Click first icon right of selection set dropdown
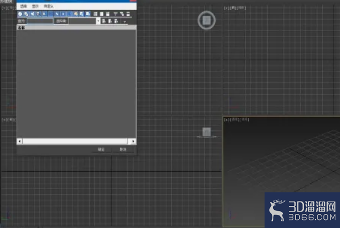Screen dimensions: 340x228 point(104,21)
